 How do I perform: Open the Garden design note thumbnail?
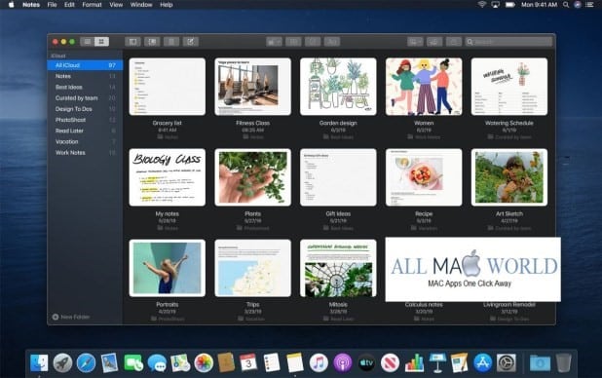(x=338, y=87)
